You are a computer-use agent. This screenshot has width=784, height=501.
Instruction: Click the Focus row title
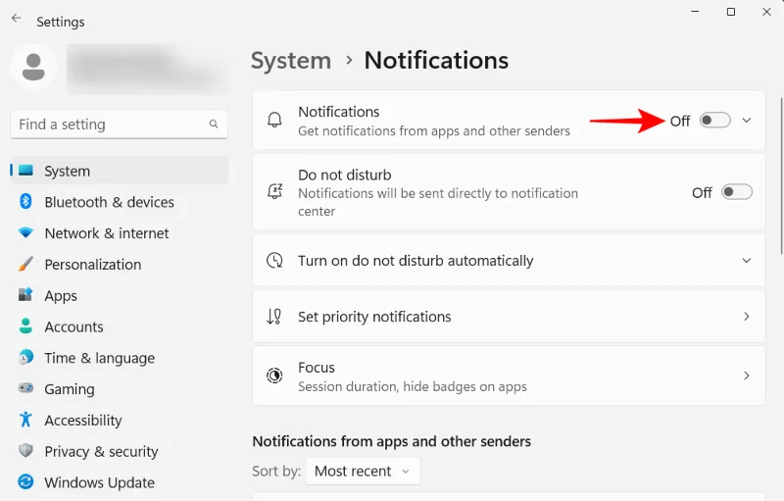point(316,368)
